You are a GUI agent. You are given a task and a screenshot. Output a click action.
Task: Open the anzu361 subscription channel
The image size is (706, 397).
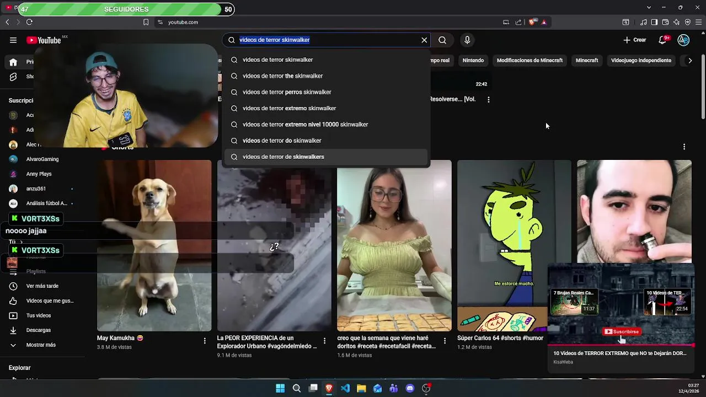pyautogui.click(x=36, y=189)
